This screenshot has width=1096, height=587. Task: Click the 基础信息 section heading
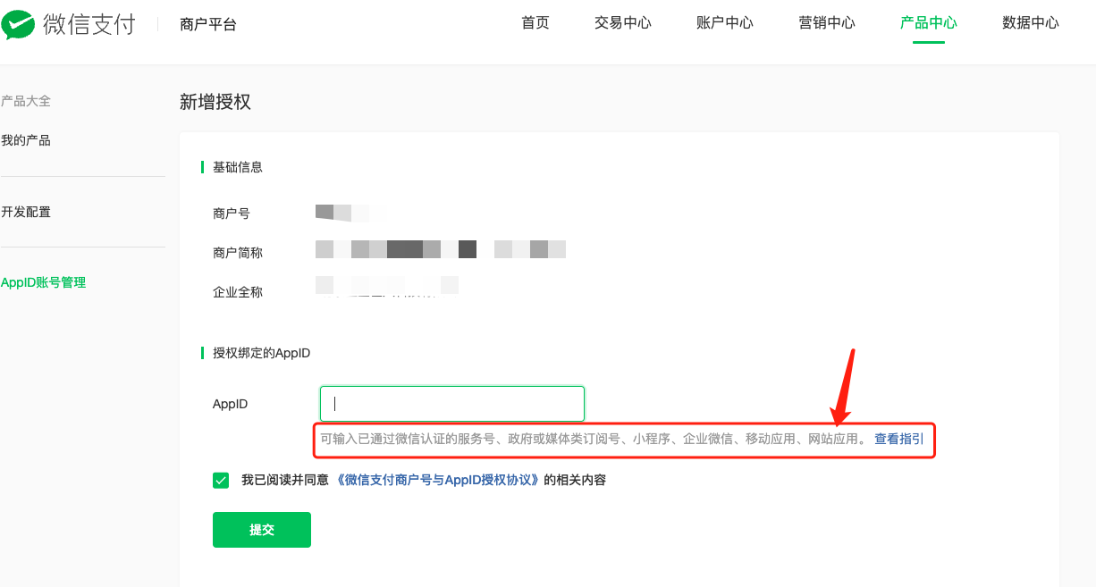238,167
